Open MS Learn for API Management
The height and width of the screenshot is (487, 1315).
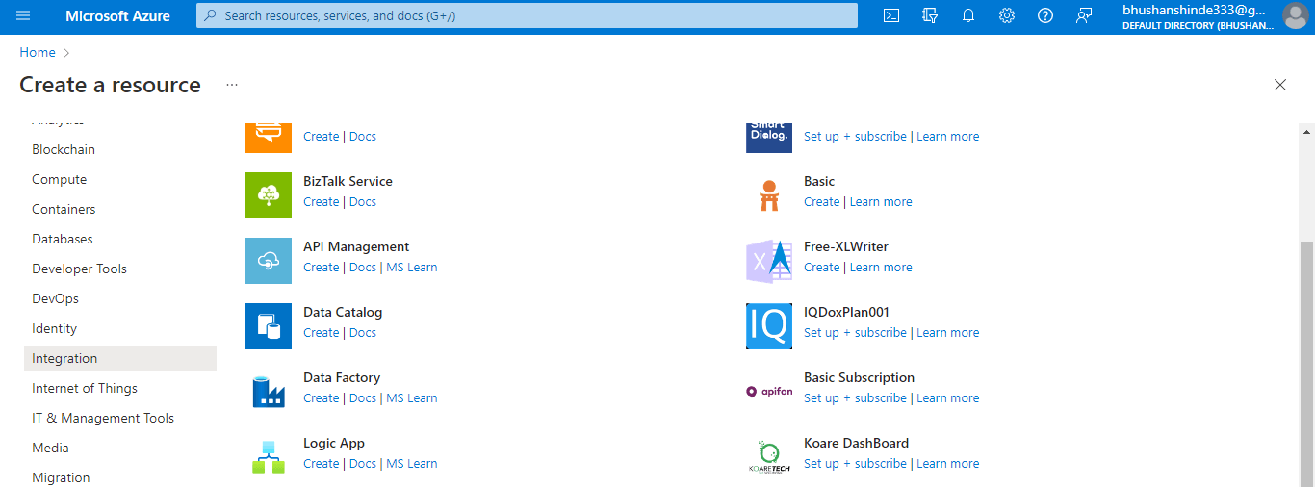tap(412, 267)
